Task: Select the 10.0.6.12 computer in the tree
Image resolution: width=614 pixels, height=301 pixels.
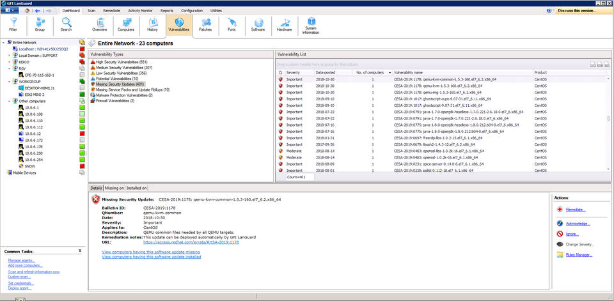Action: [34, 134]
